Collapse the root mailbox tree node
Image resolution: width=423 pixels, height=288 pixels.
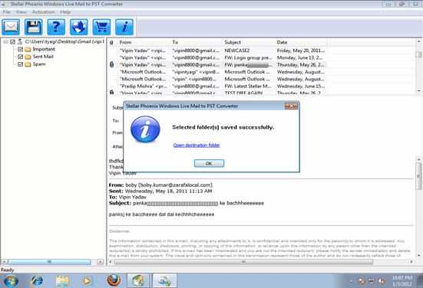(x=5, y=41)
